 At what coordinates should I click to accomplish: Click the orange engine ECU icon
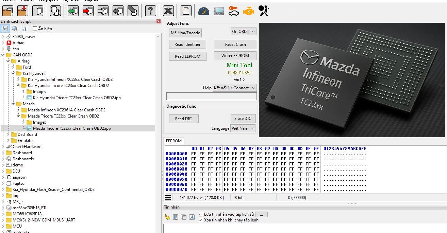pos(249,11)
